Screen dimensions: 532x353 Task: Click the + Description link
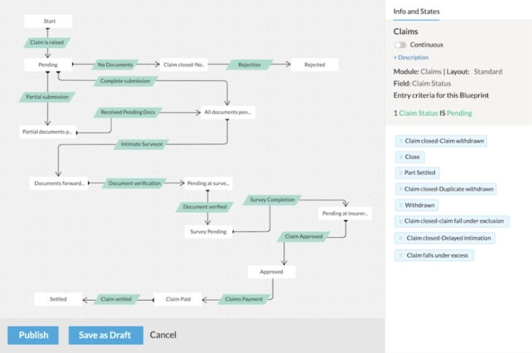point(411,57)
